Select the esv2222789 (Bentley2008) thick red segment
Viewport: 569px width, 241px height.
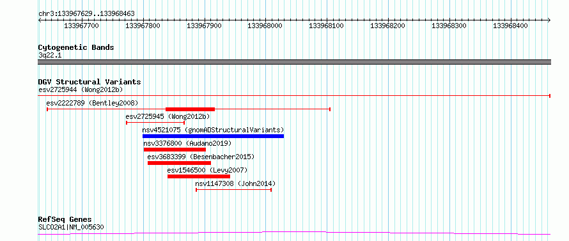(190, 109)
